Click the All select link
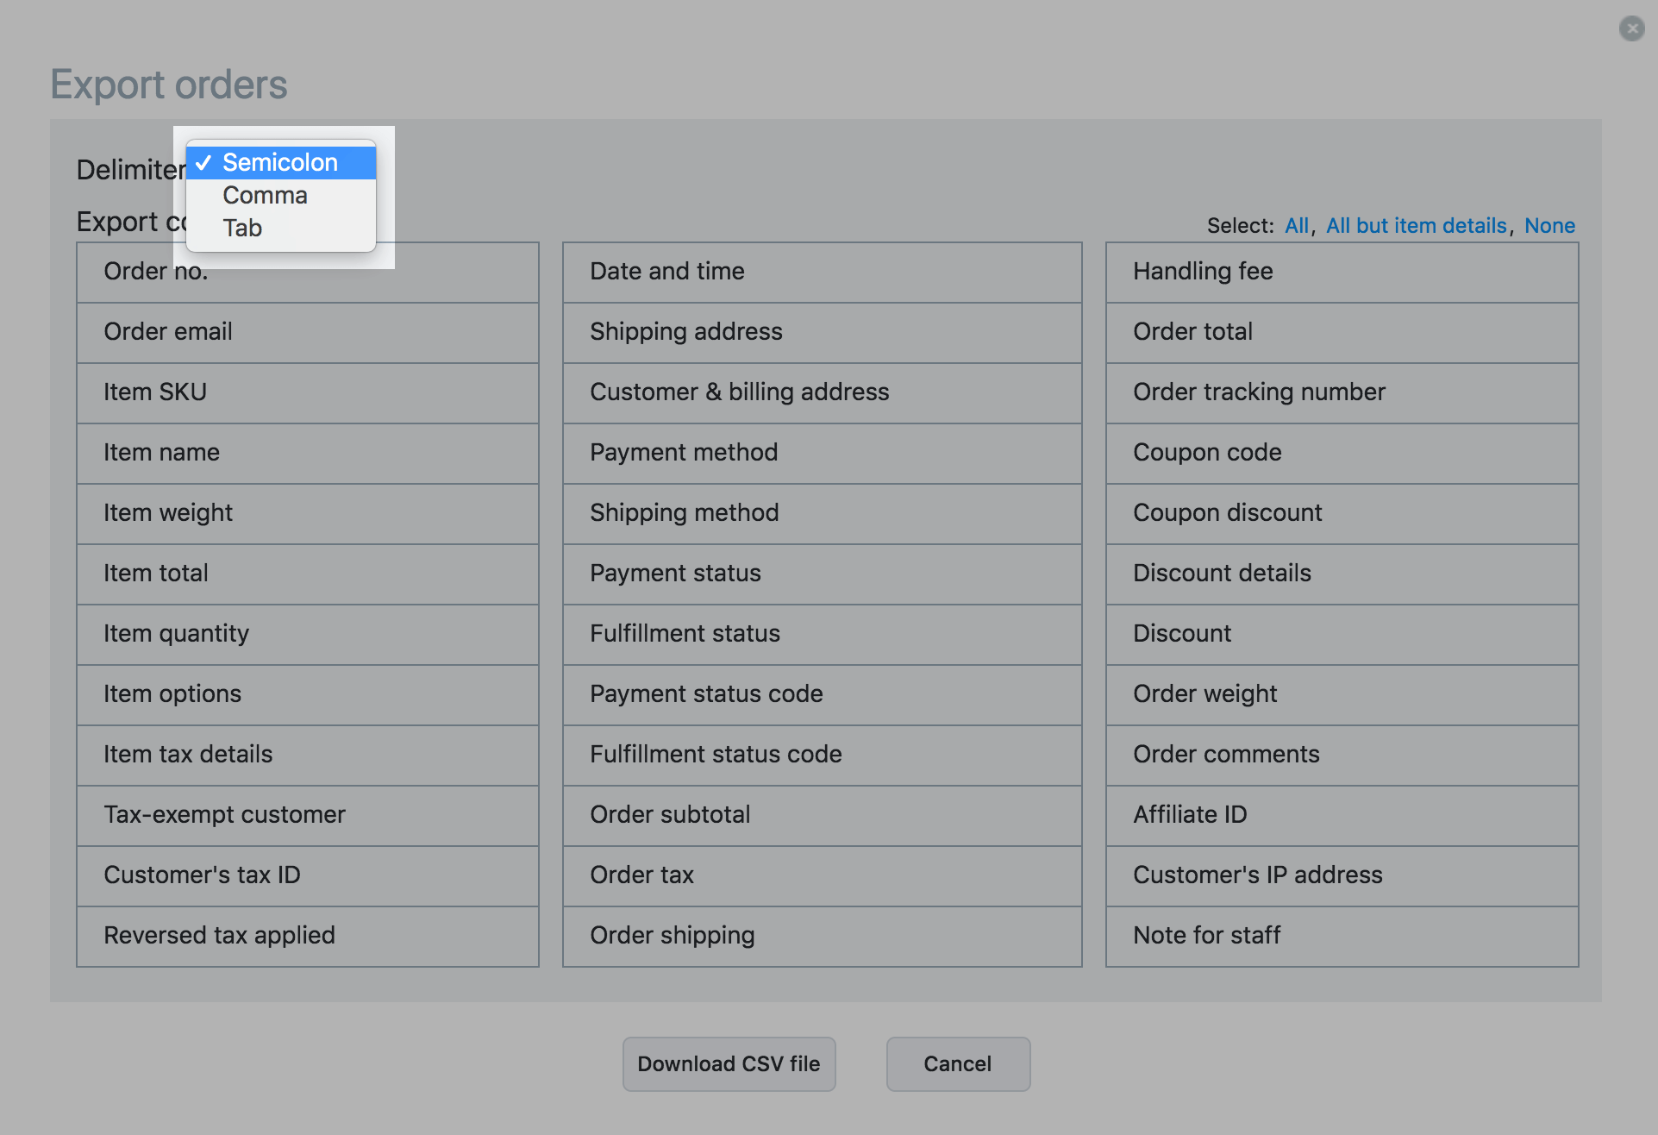The image size is (1658, 1135). [1296, 226]
